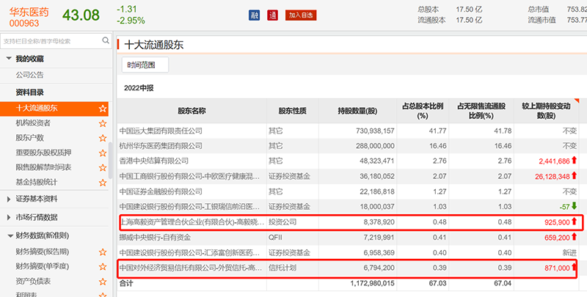Click the 占无限售流通股比例(%) column header

[481, 111]
